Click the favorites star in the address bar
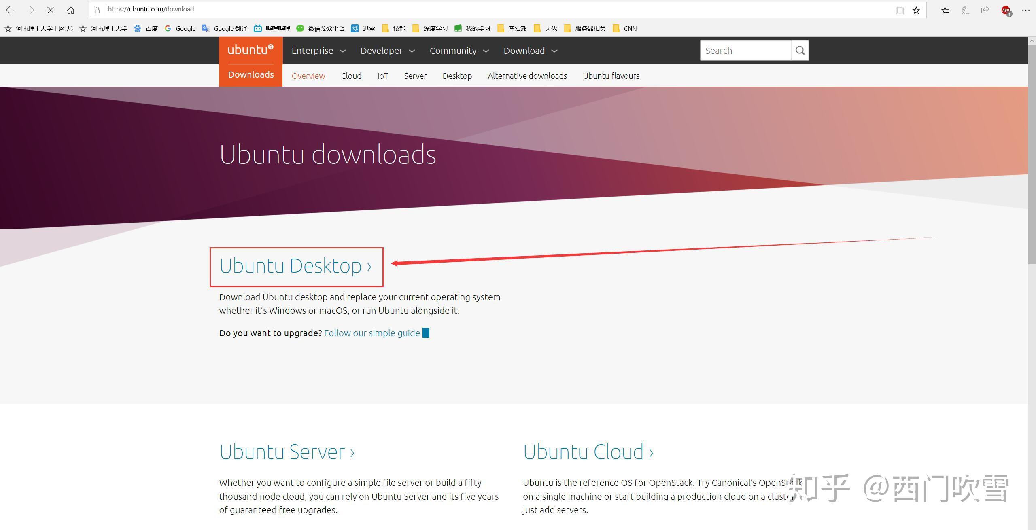This screenshot has height=530, width=1036. (915, 10)
